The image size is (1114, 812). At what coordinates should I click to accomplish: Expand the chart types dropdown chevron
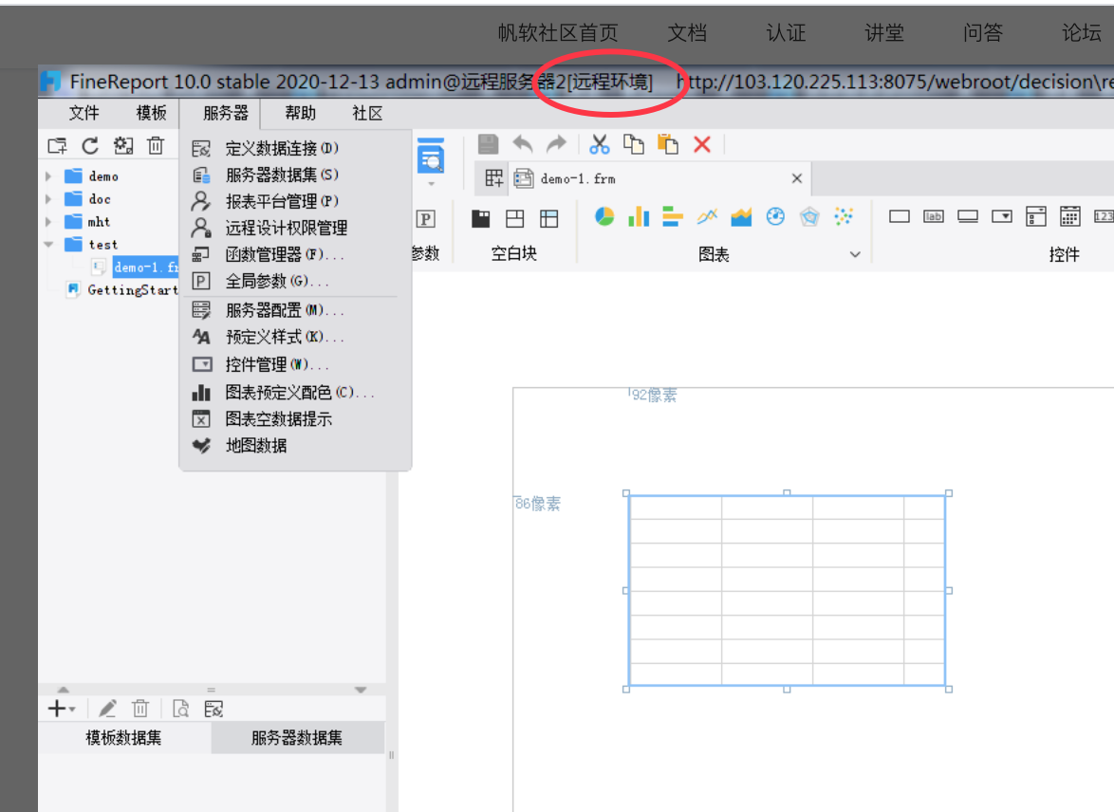click(855, 254)
